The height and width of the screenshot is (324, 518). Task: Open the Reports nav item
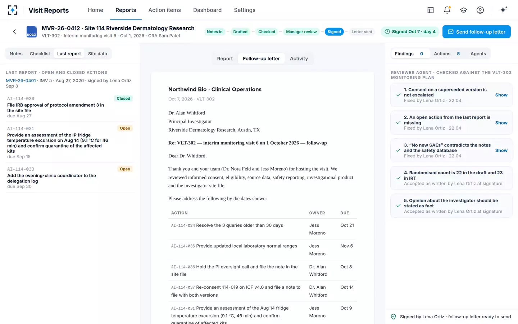[126, 10]
